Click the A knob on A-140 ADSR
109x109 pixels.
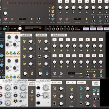click(8, 88)
